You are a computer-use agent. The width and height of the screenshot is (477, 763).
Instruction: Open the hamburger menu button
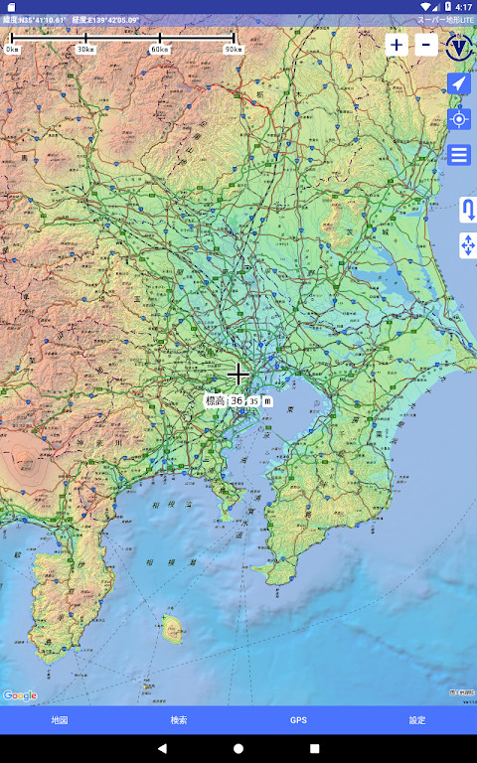459,155
